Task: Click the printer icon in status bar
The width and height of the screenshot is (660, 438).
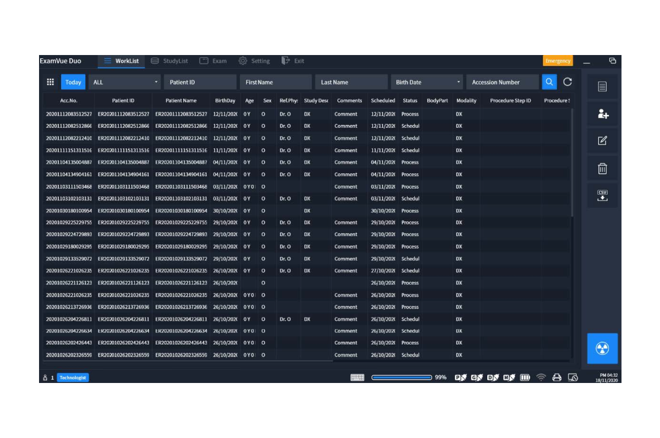Action: (557, 377)
